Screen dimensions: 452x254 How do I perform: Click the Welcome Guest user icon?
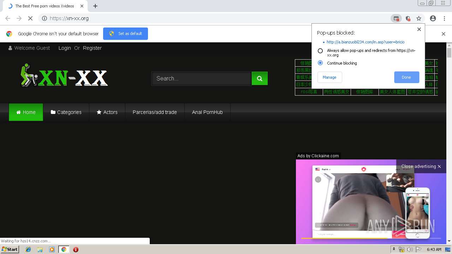tap(10, 48)
